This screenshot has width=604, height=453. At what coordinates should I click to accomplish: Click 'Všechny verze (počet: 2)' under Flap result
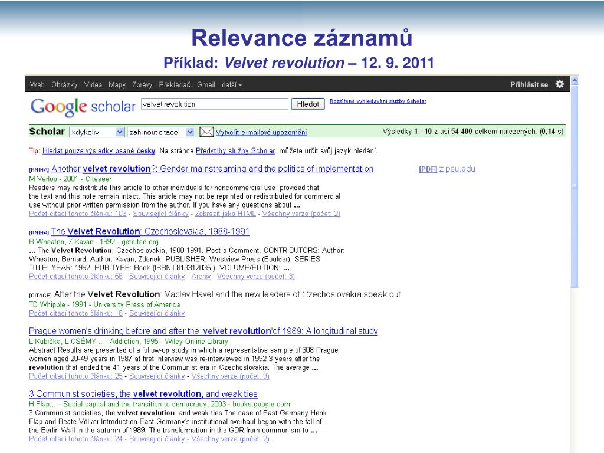pyautogui.click(x=231, y=439)
